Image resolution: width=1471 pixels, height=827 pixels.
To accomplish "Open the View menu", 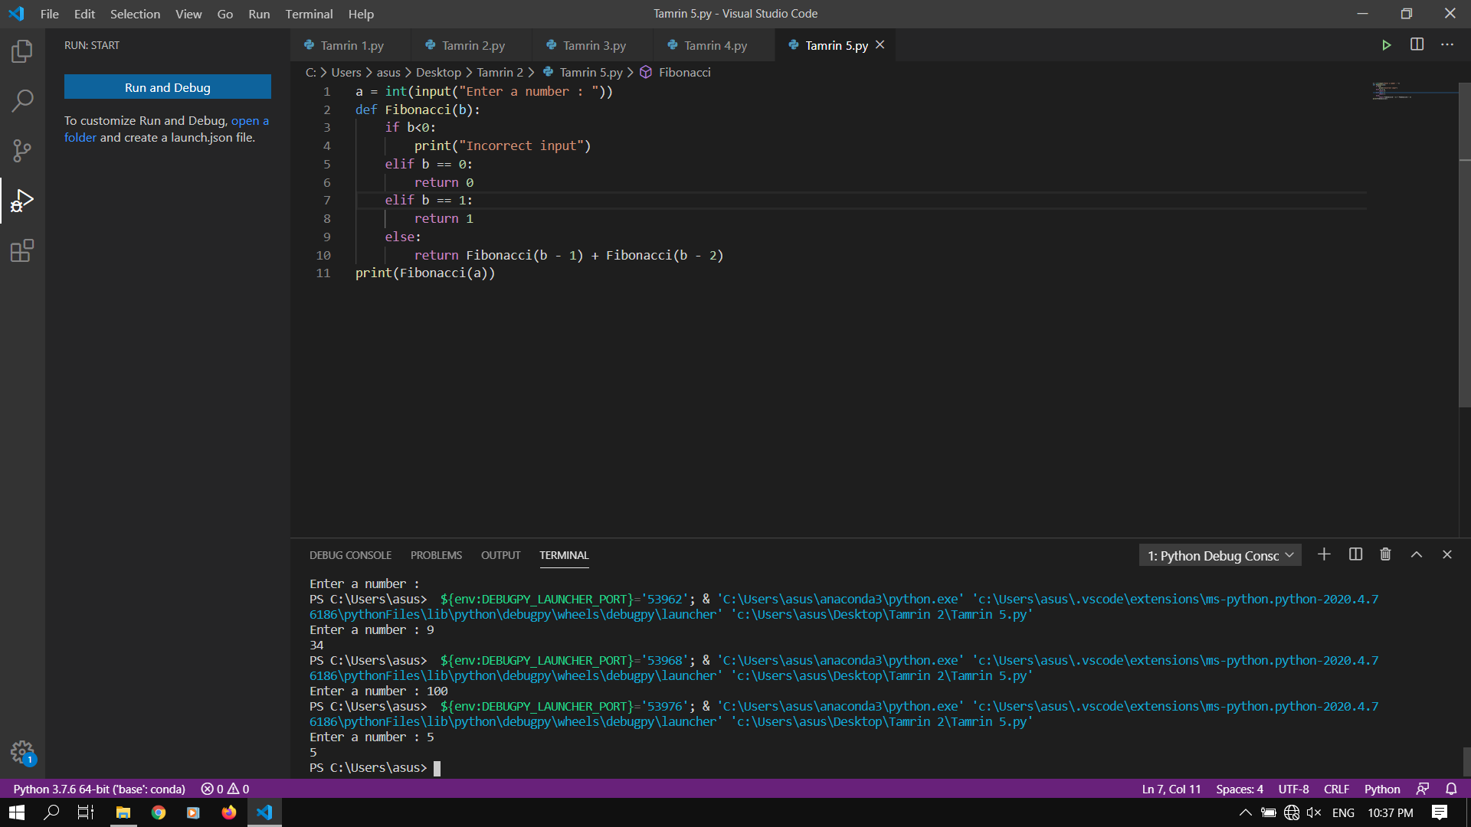I will [x=188, y=14].
